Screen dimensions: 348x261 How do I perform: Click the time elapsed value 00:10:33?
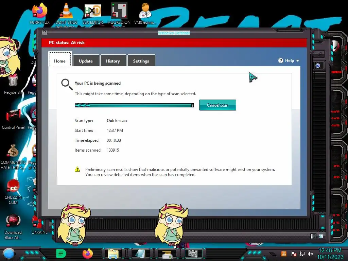(x=114, y=140)
